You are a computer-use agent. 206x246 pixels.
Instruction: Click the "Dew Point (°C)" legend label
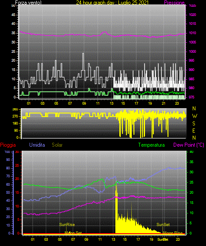pyautogui.click(x=189, y=145)
